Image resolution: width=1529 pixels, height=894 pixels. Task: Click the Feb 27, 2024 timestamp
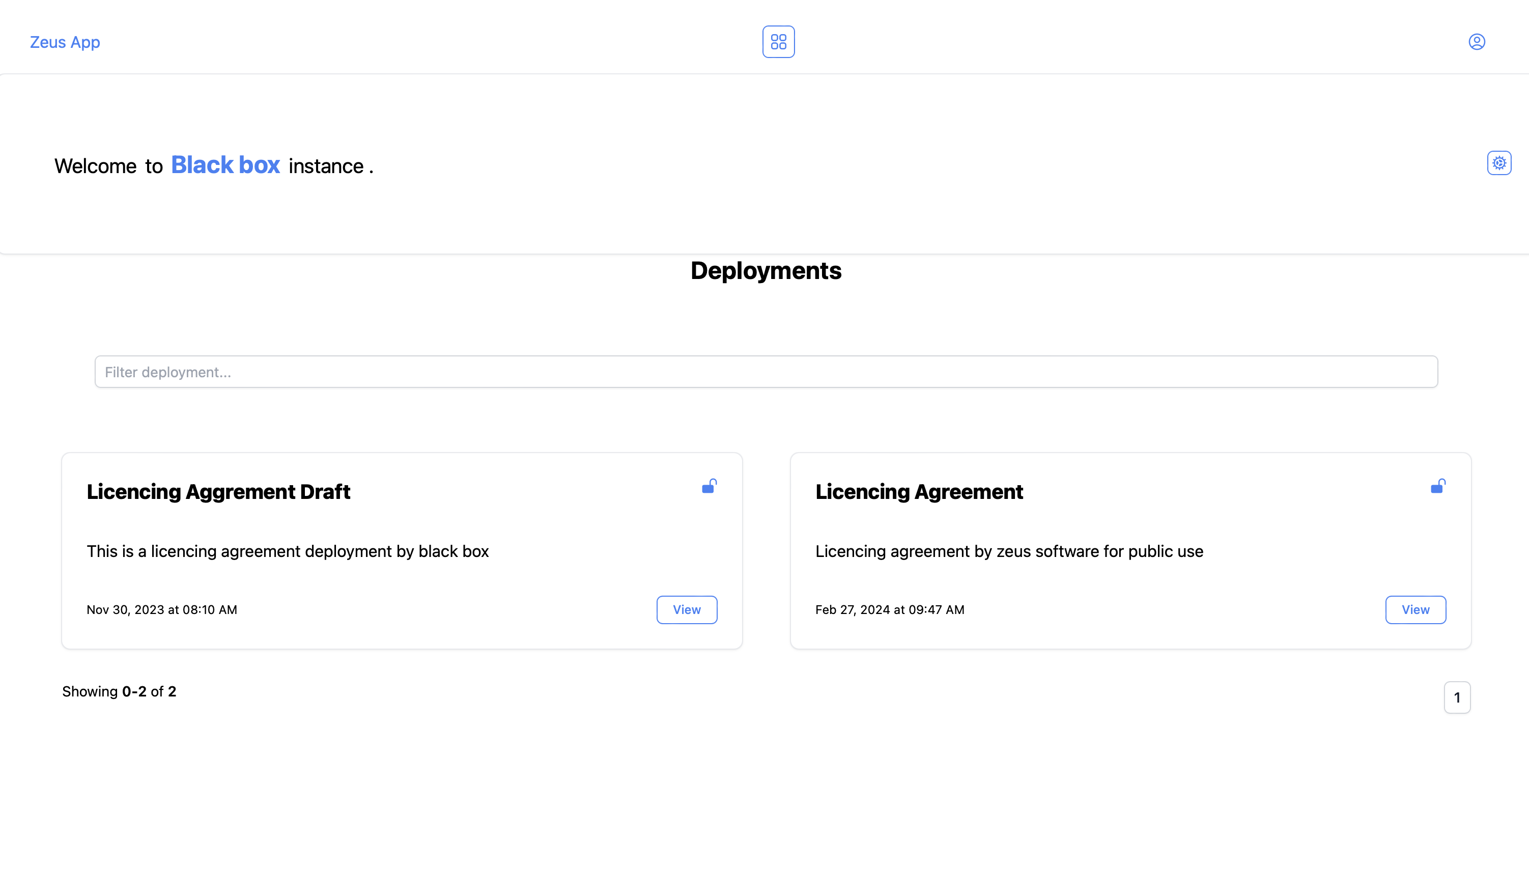(890, 609)
